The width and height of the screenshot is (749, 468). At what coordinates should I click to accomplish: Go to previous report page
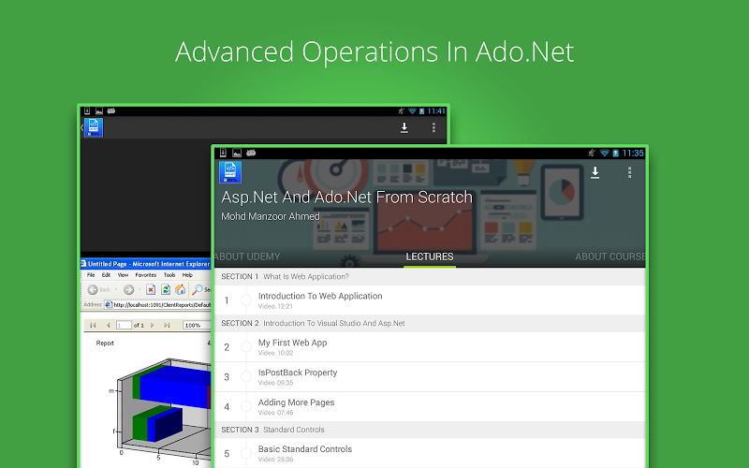(108, 325)
